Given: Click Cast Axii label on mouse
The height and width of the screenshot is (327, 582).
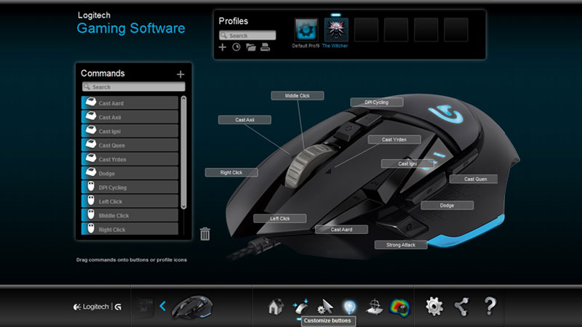Looking at the screenshot, I should coord(244,120).
